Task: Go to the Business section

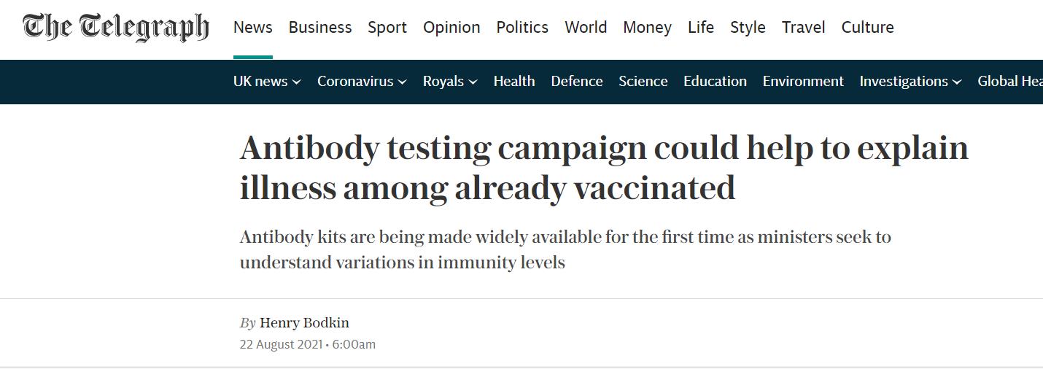Action: 320,28
